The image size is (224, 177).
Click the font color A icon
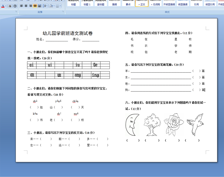(x=3, y=6)
